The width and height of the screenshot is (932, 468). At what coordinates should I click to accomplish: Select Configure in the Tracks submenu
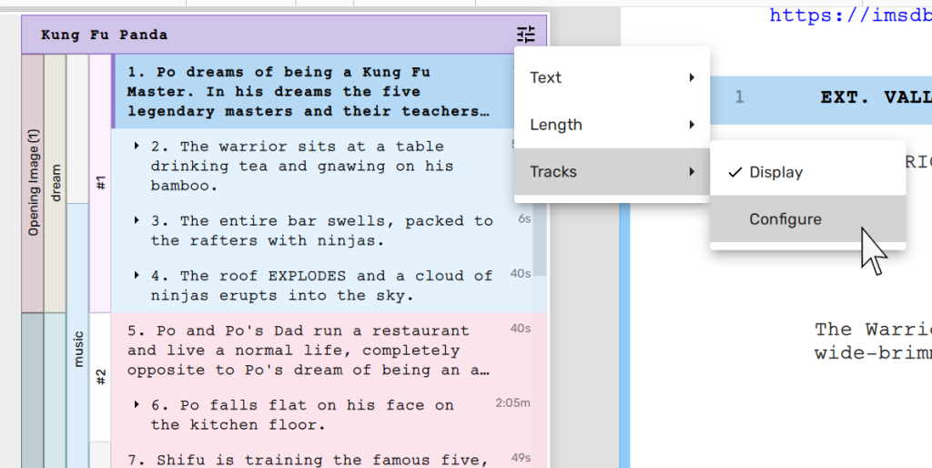tap(785, 219)
